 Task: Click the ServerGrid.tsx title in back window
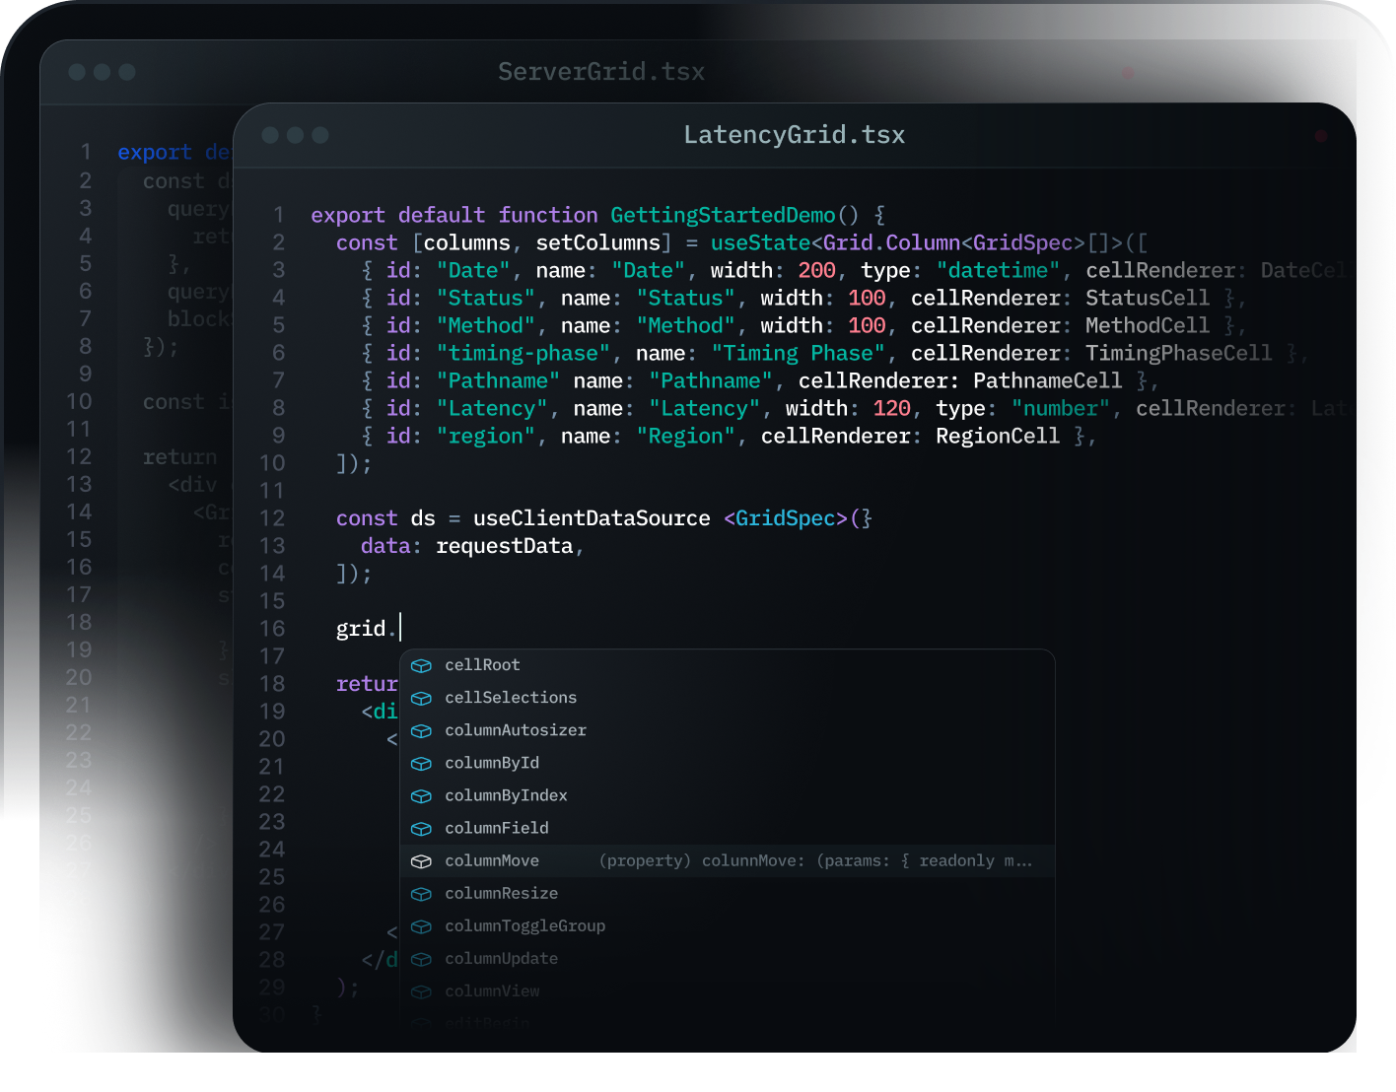tap(601, 72)
